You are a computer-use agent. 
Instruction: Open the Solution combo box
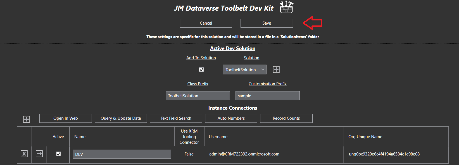tap(241, 70)
